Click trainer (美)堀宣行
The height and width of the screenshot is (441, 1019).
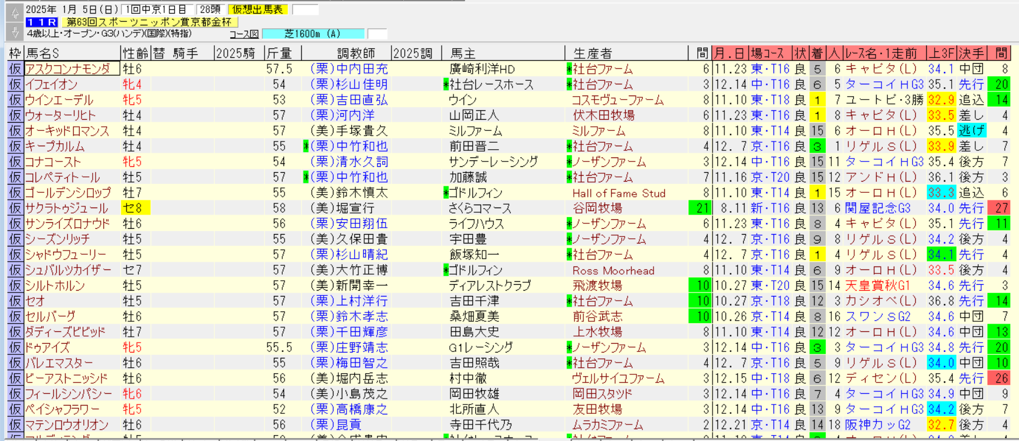pos(342,208)
